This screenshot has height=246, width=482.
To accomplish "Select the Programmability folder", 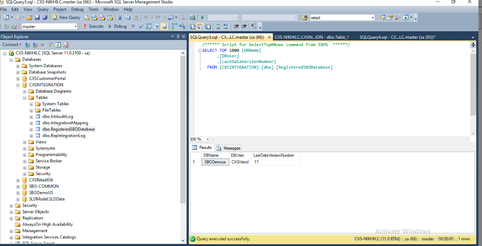I will (x=51, y=155).
